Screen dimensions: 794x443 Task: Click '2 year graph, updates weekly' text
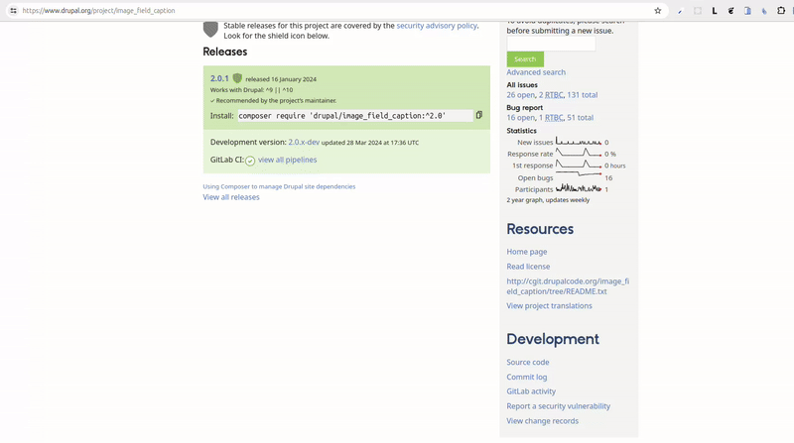coord(548,200)
